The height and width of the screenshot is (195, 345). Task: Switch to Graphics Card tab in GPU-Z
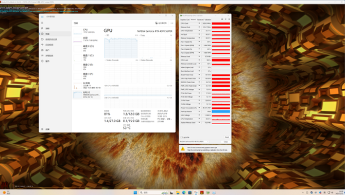185,19
